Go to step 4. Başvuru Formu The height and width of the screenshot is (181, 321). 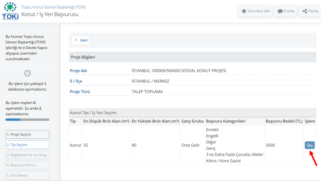point(28,165)
